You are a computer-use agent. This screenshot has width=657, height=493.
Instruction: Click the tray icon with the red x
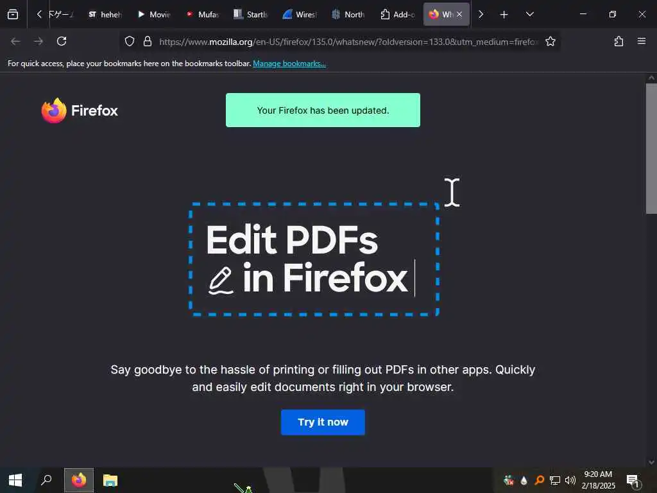[x=509, y=480]
